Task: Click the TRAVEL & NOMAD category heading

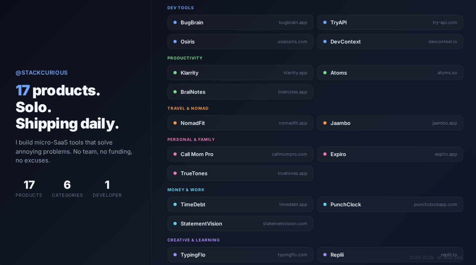Action: tap(188, 109)
